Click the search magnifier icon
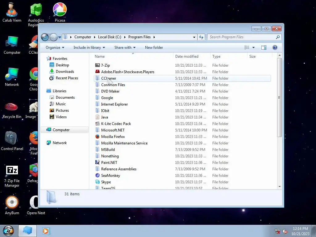 pos(278,37)
